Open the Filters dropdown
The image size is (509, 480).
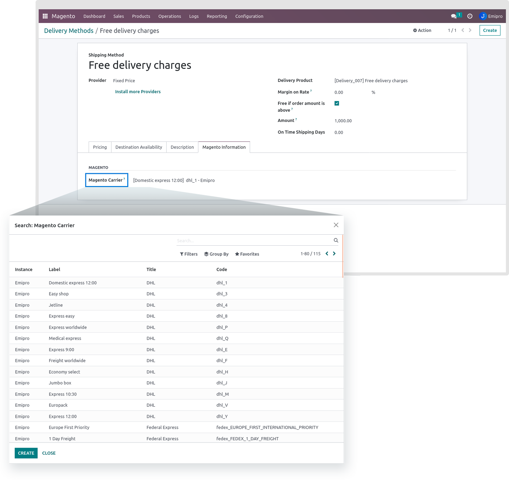(x=189, y=254)
